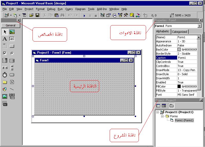This screenshot has width=205, height=147.
Task: Click the Open Project folder icon
Action: tap(31, 15)
